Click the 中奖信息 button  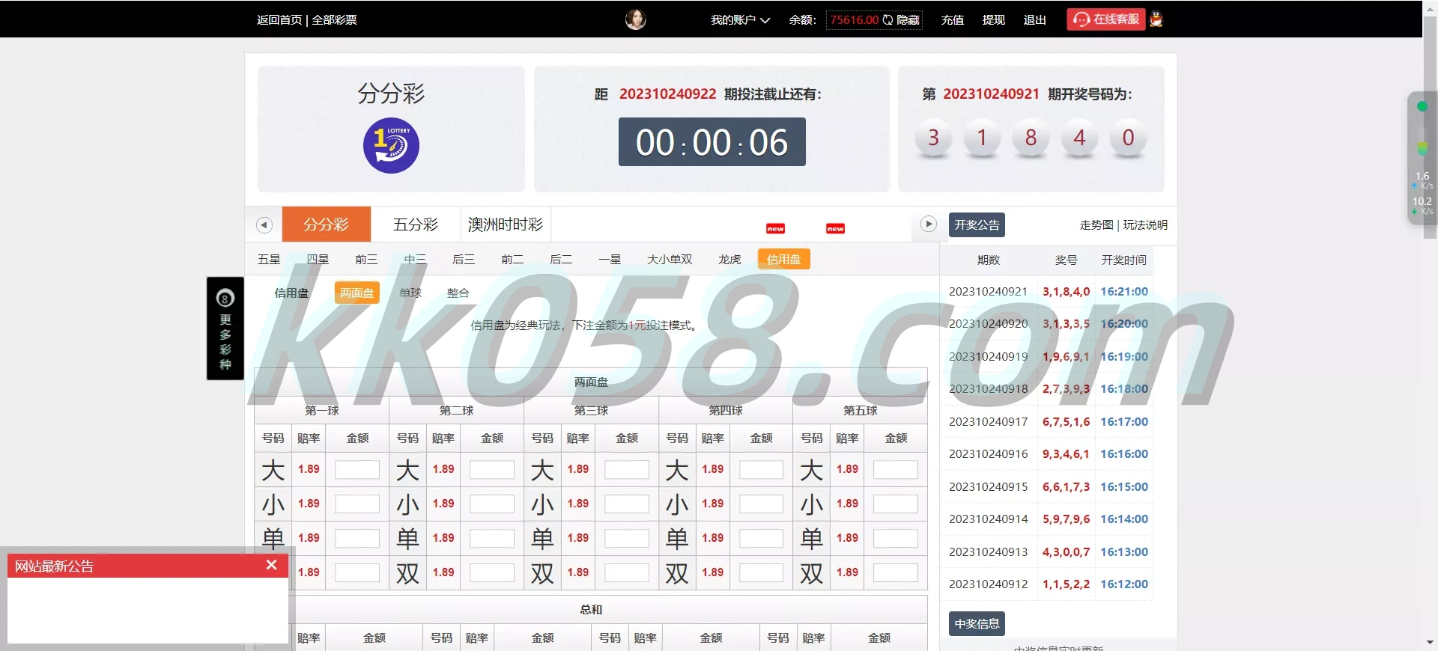[977, 623]
